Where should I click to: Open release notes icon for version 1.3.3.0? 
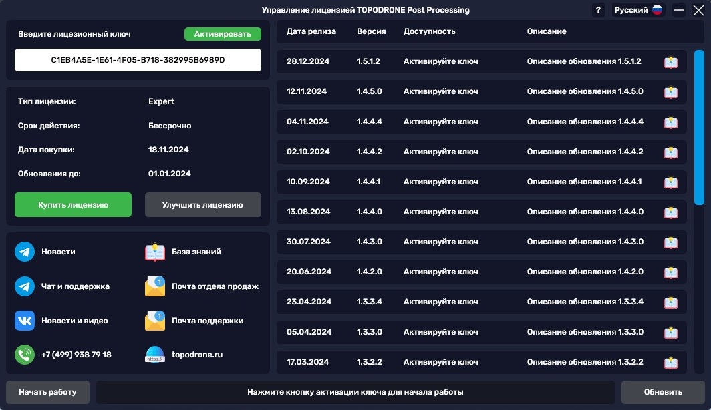pyautogui.click(x=671, y=332)
